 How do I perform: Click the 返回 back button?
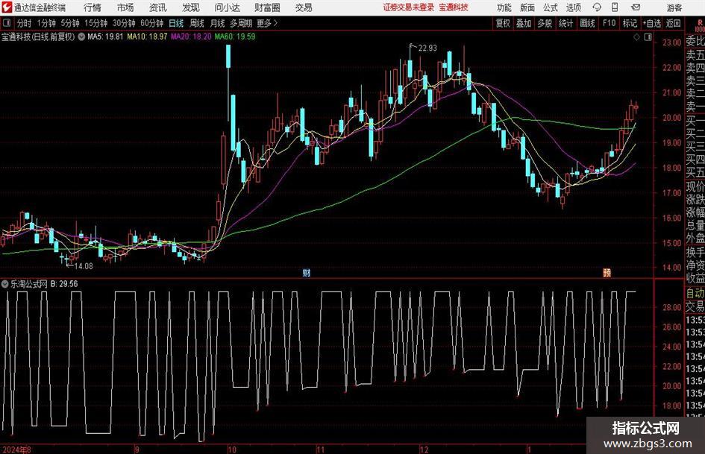(x=673, y=23)
